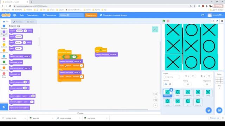This screenshot has height=126, width=225.
Task: Click the orange Share button
Action: (91, 15)
